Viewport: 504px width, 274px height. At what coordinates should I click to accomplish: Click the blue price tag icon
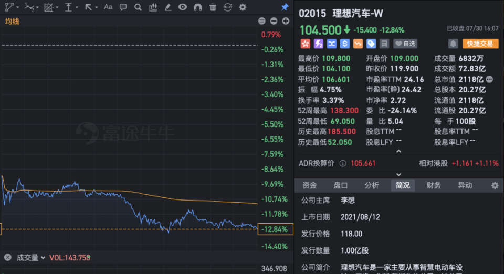click(371, 44)
